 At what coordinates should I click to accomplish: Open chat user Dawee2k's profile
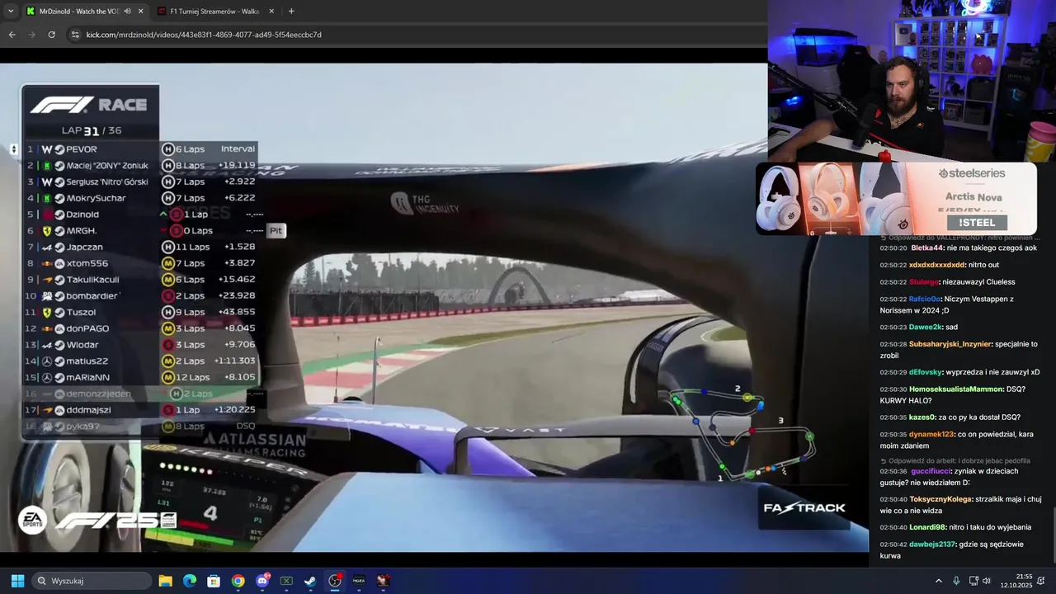tap(926, 327)
